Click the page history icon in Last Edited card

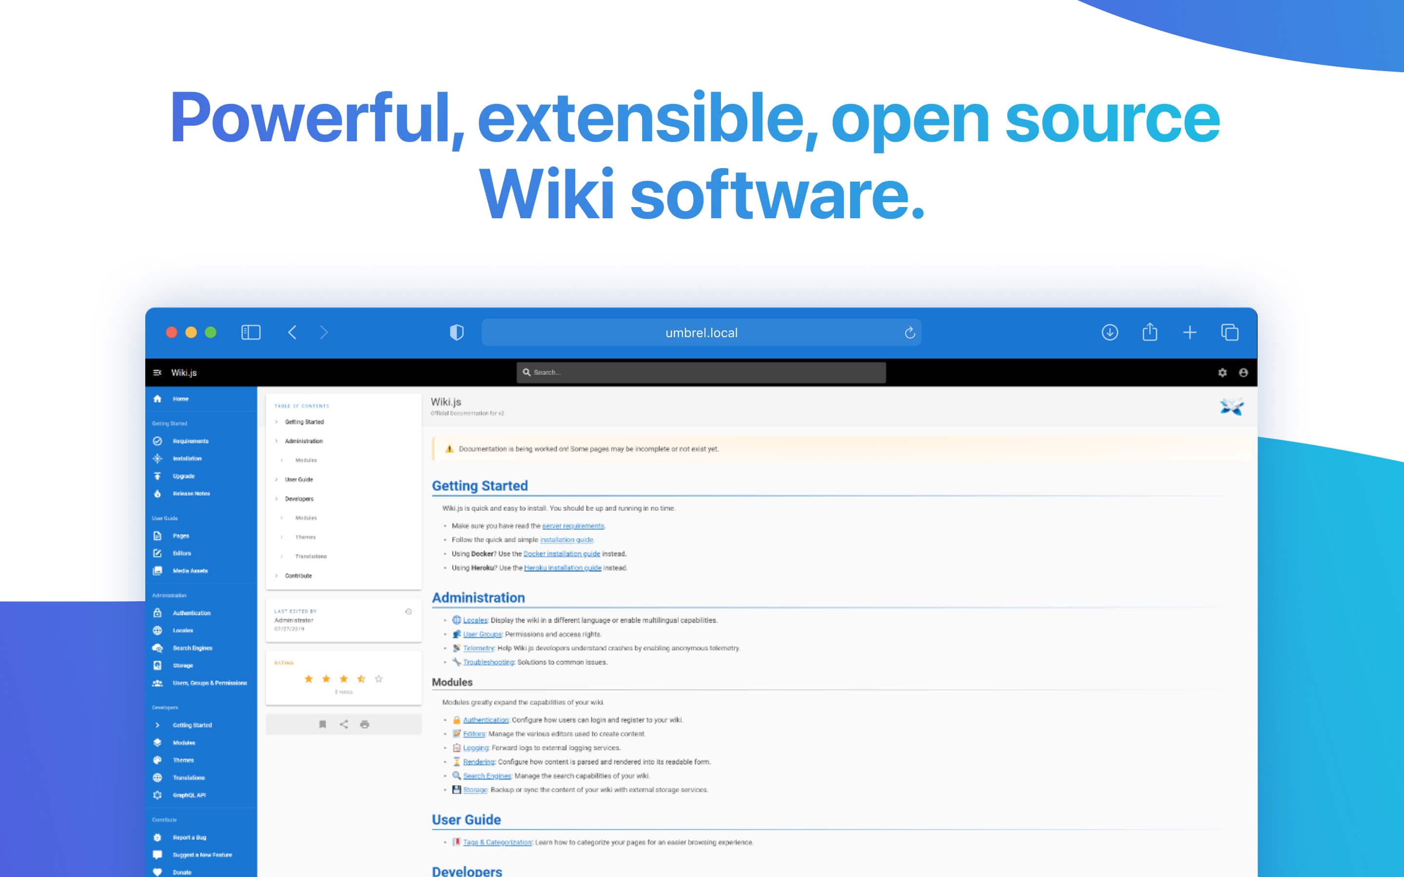coord(409,611)
